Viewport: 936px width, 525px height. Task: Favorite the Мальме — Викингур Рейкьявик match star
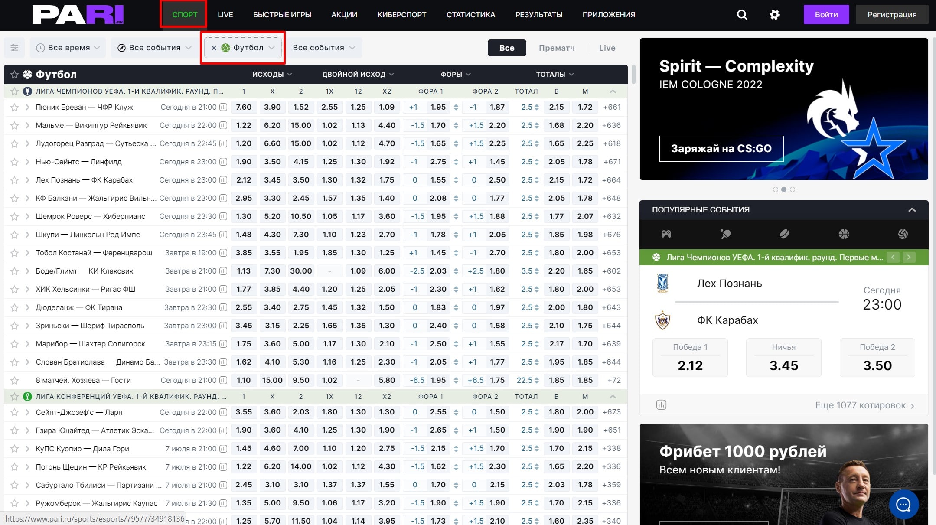pyautogui.click(x=14, y=126)
